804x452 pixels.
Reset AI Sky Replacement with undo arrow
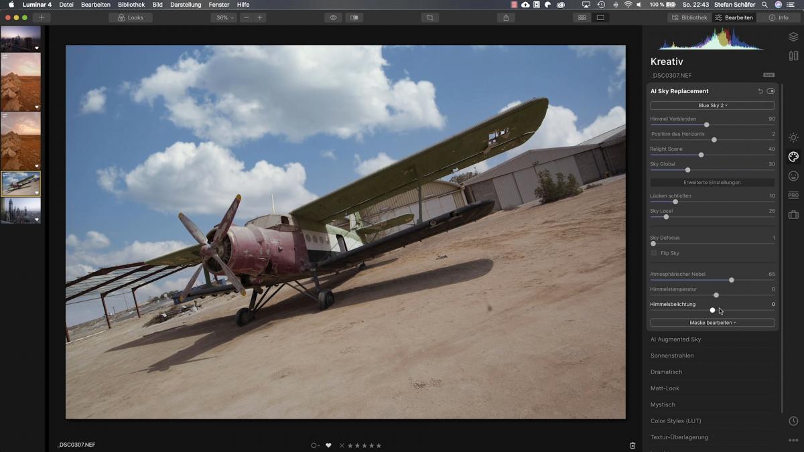click(760, 91)
